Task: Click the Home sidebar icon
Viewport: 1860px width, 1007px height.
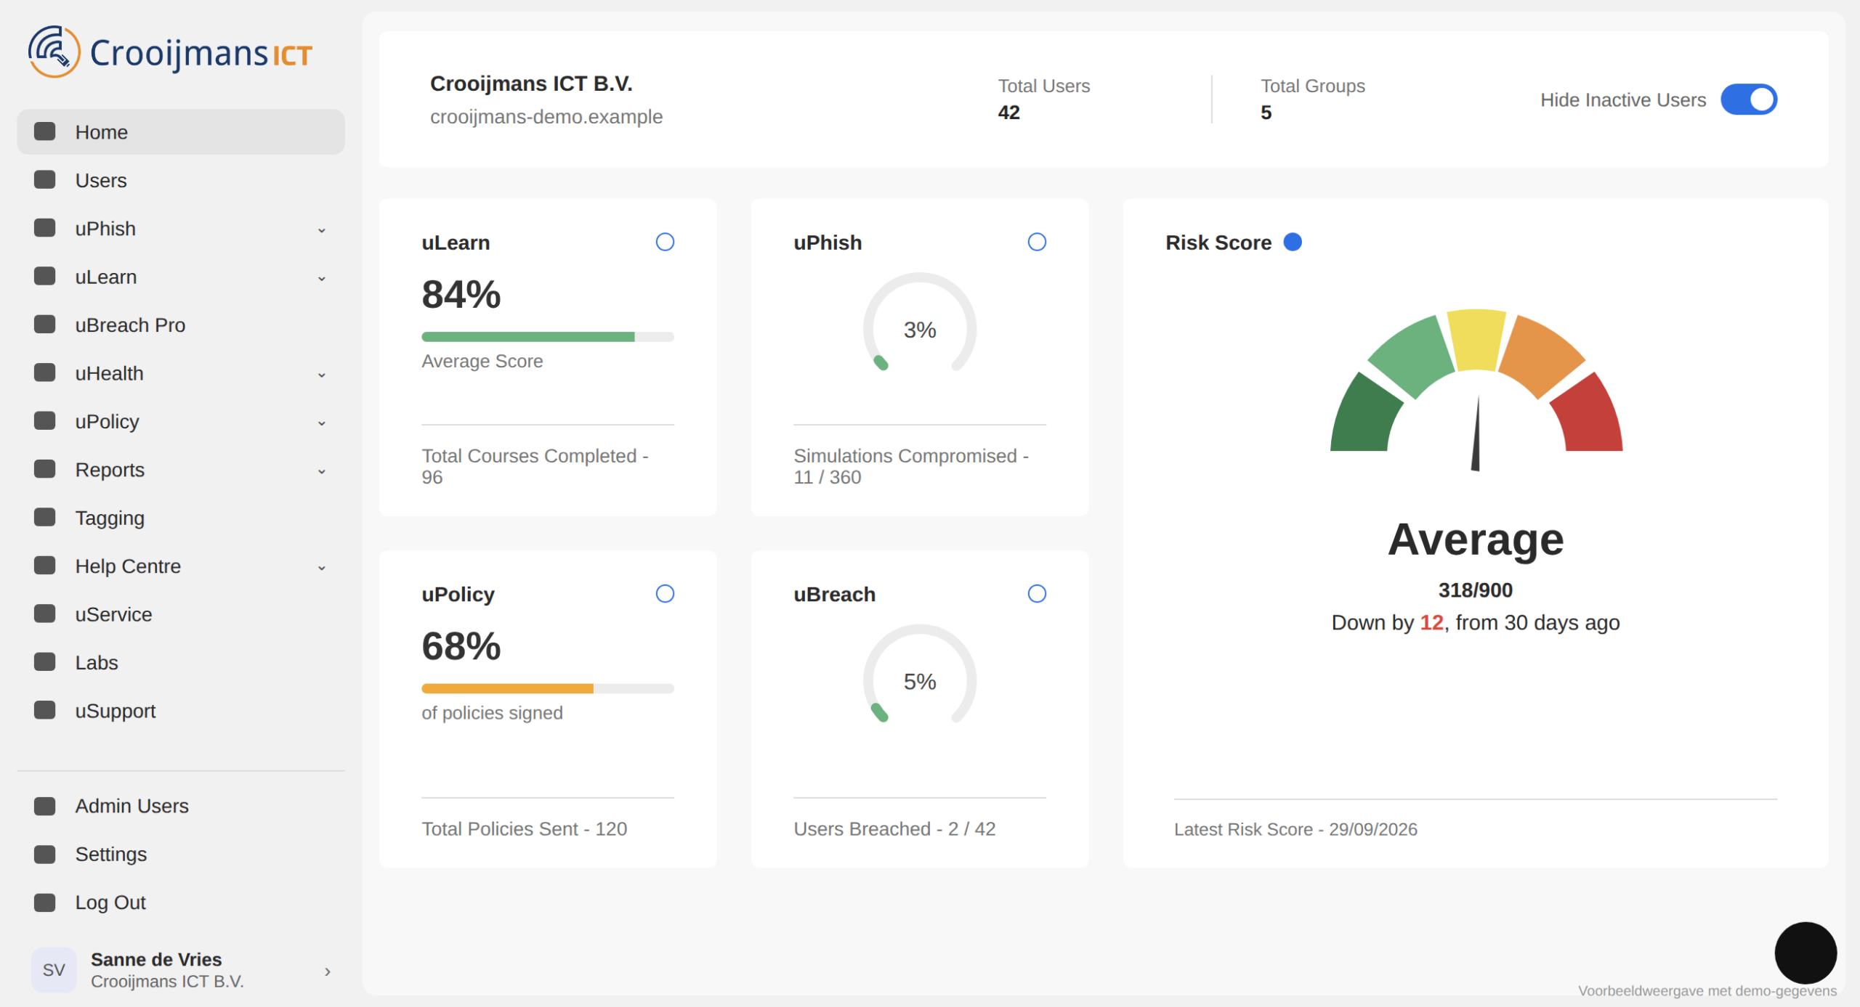Action: (45, 131)
